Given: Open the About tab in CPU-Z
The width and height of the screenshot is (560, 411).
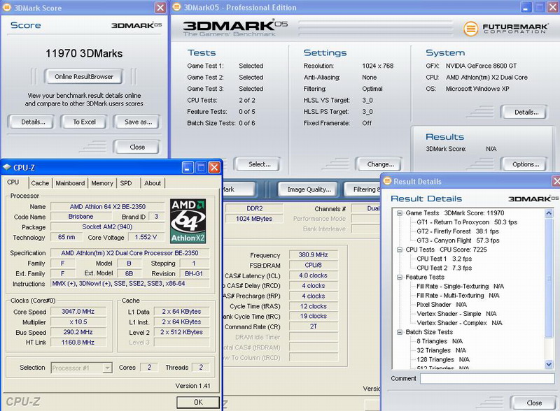Looking at the screenshot, I should pyautogui.click(x=153, y=183).
